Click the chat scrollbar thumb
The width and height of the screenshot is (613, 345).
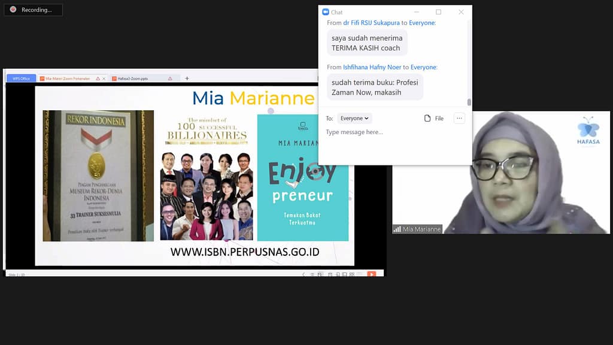click(x=469, y=102)
